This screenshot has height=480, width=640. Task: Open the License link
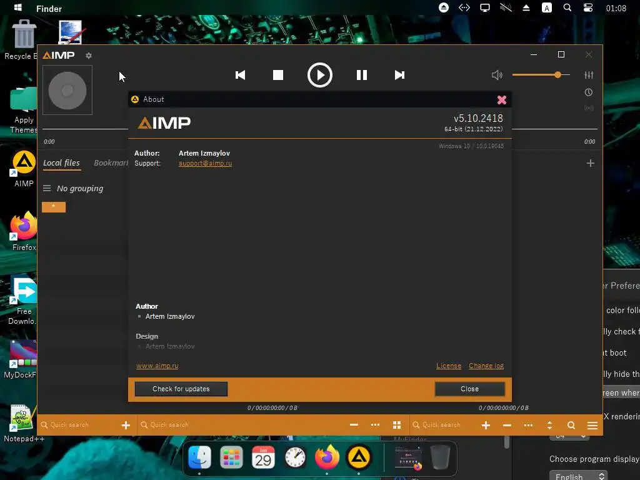tap(449, 366)
